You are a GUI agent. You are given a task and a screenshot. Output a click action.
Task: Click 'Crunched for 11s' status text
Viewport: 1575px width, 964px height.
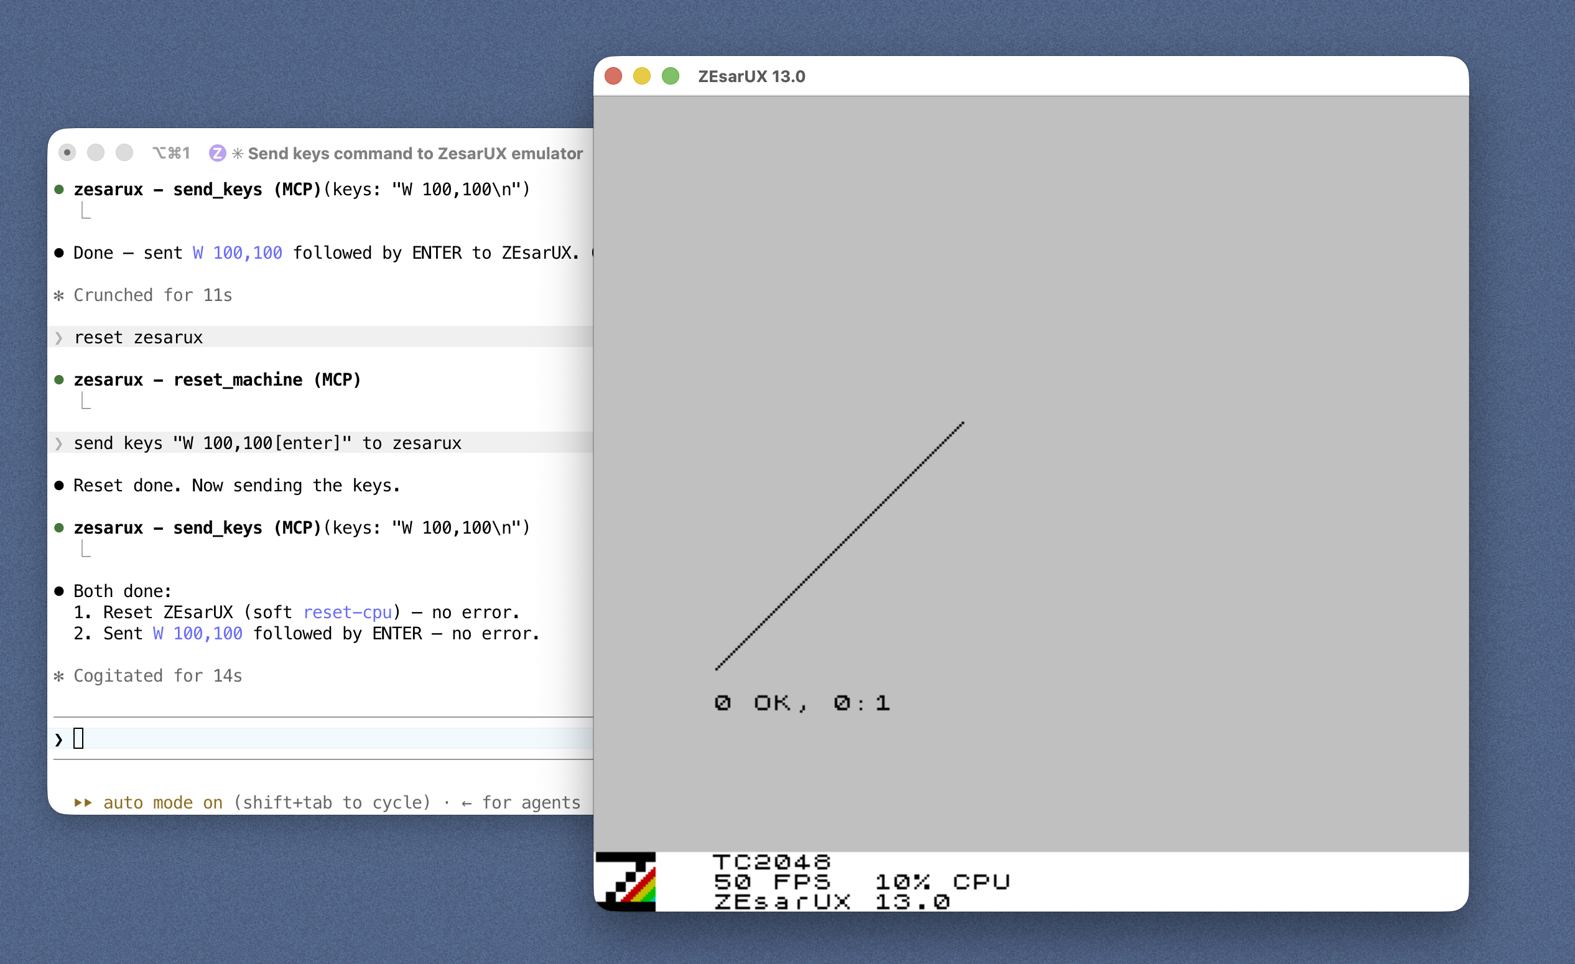coord(153,295)
